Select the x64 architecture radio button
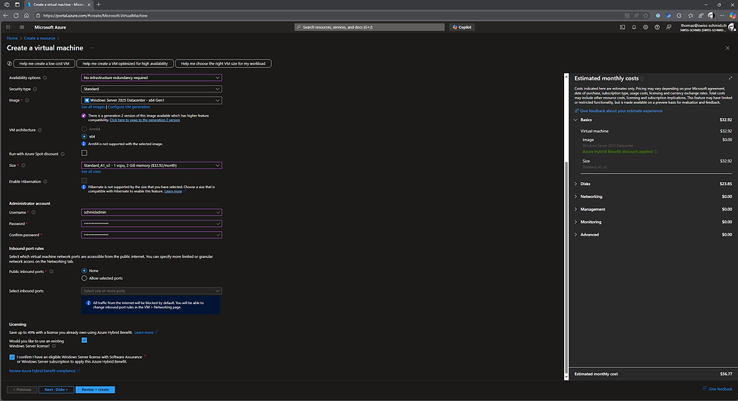The height and width of the screenshot is (401, 738). point(84,136)
